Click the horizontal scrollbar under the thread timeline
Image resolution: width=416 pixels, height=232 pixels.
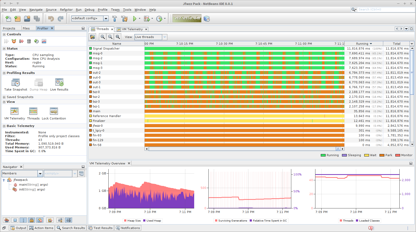(x=241, y=149)
